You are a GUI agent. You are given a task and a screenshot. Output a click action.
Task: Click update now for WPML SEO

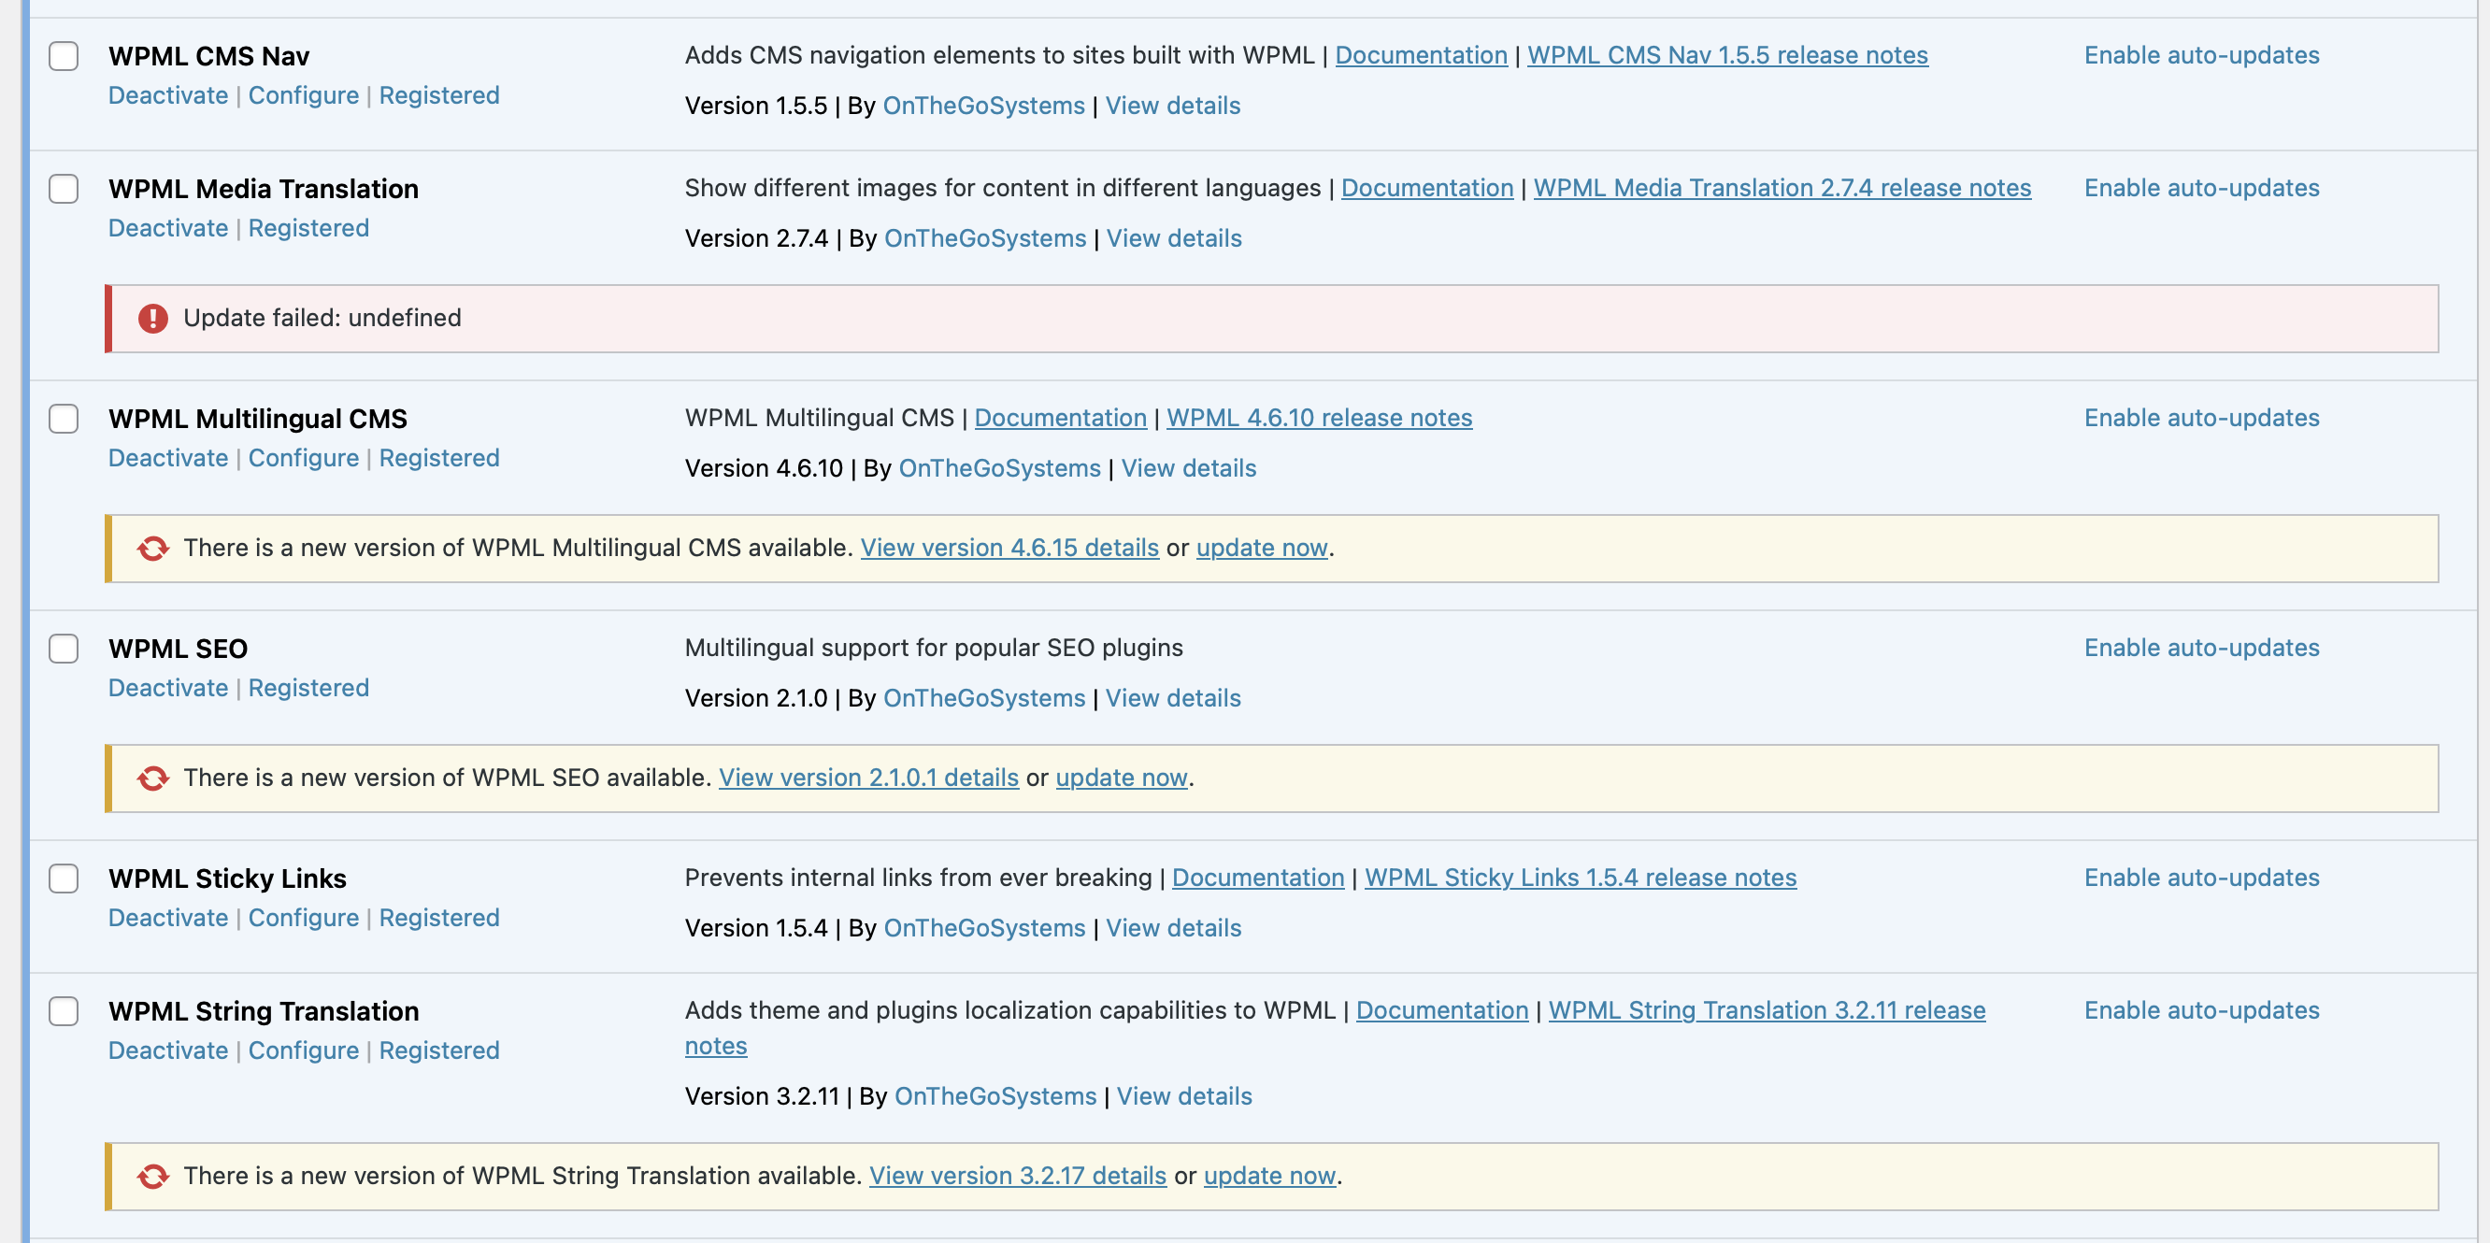[1122, 778]
